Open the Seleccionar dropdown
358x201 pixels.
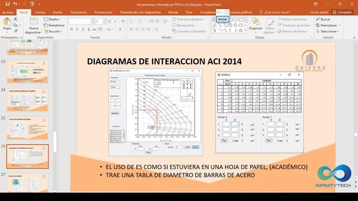click(328, 31)
